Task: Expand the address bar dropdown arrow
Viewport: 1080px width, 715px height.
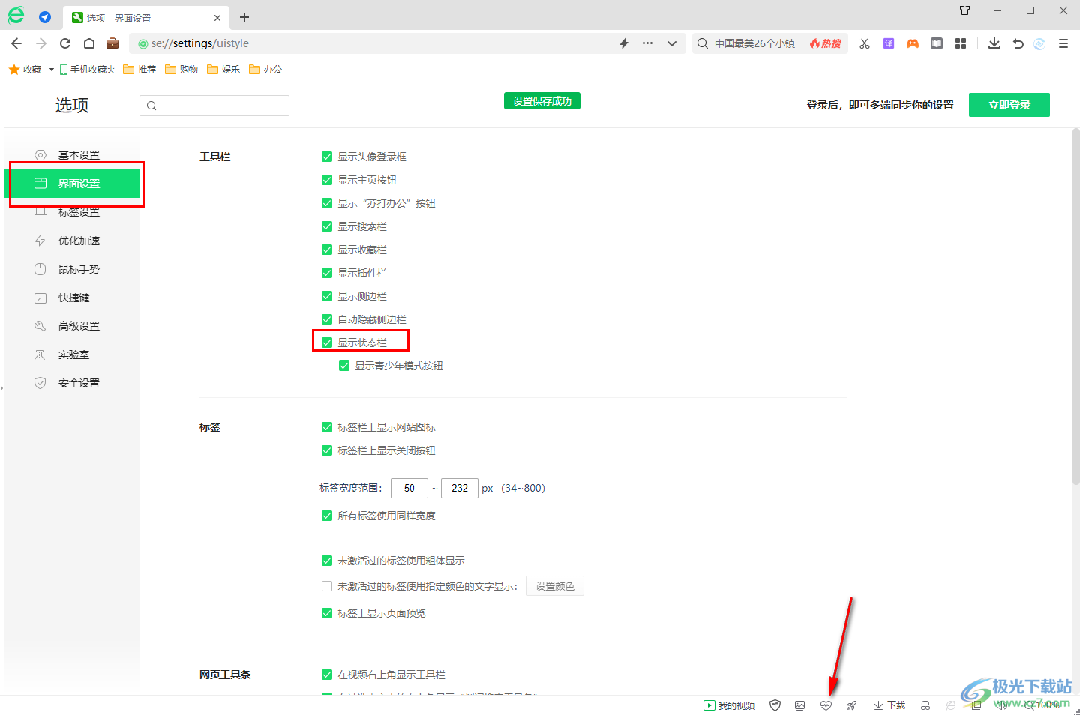Action: pos(672,43)
